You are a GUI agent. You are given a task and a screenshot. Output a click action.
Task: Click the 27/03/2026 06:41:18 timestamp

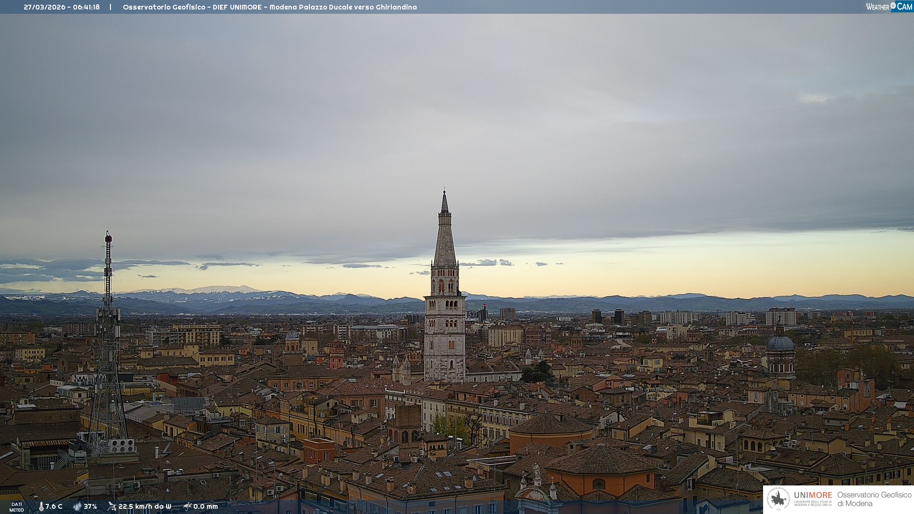62,7
